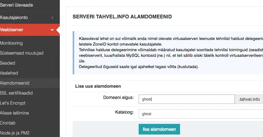Expand the Kasutajakonto menu arrow
The width and height of the screenshot is (263, 137).
click(x=53, y=17)
